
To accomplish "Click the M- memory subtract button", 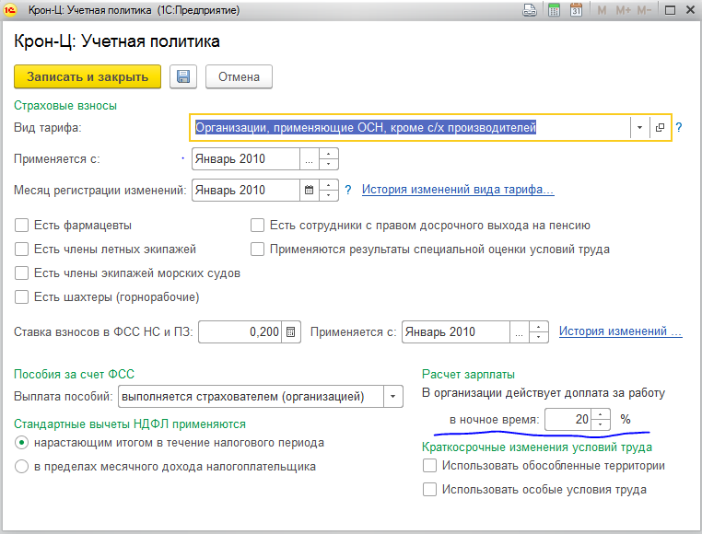I will (644, 10).
